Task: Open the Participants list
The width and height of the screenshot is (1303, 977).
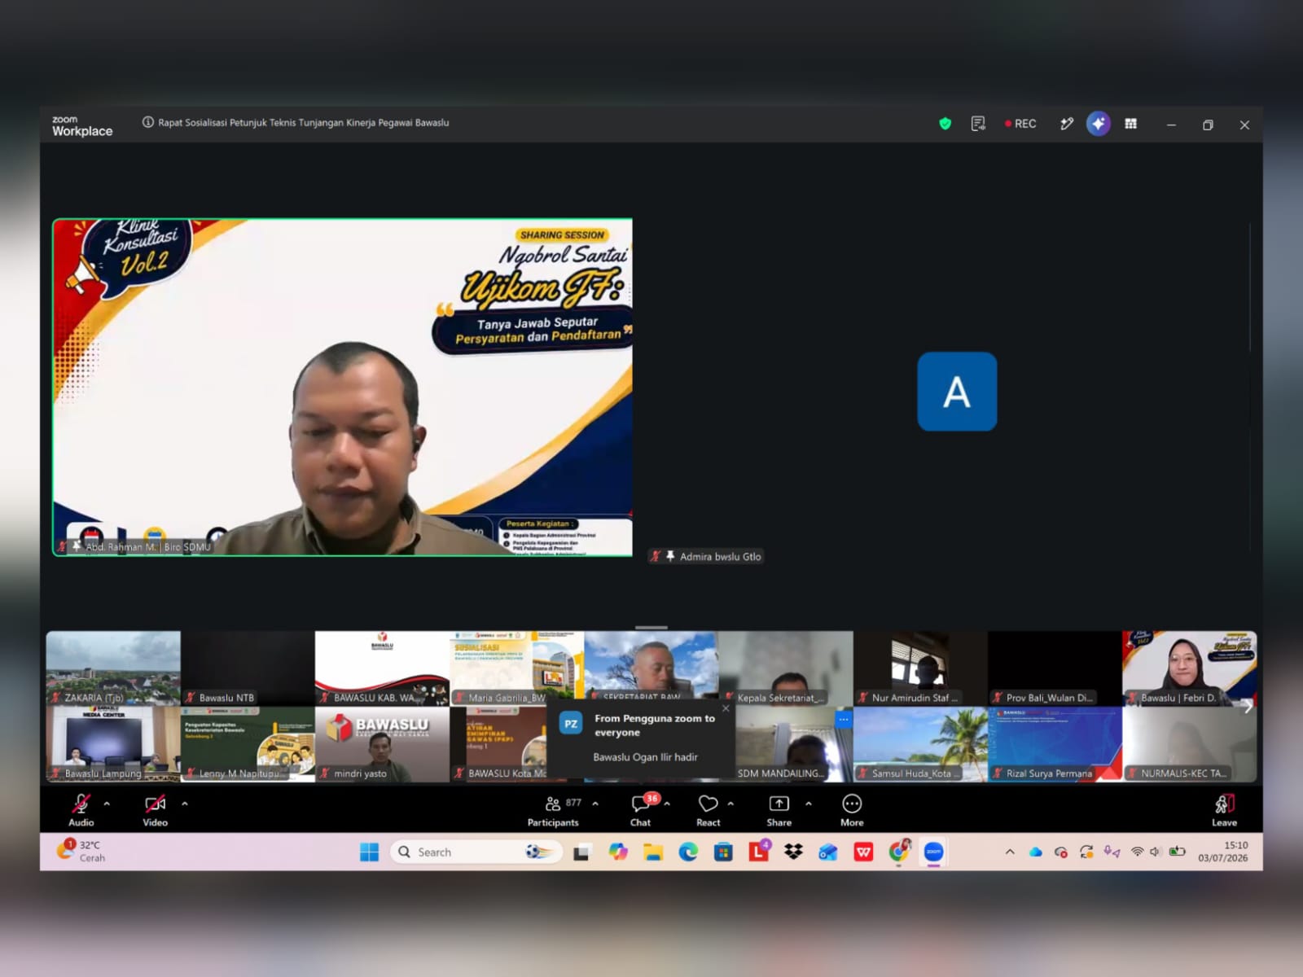Action: pyautogui.click(x=554, y=810)
